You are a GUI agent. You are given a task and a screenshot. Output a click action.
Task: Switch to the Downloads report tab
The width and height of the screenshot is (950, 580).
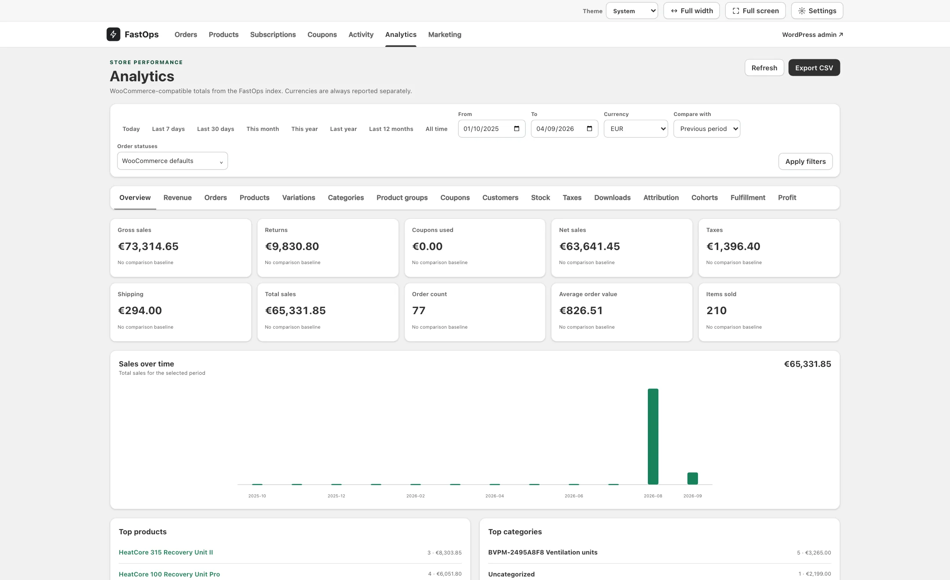pos(612,198)
